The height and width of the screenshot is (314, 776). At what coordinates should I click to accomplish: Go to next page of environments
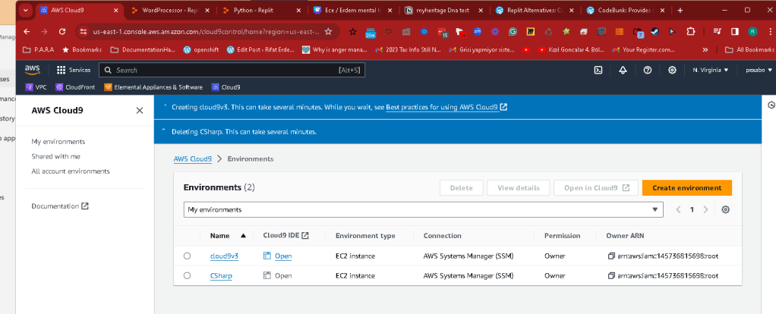[x=705, y=209]
